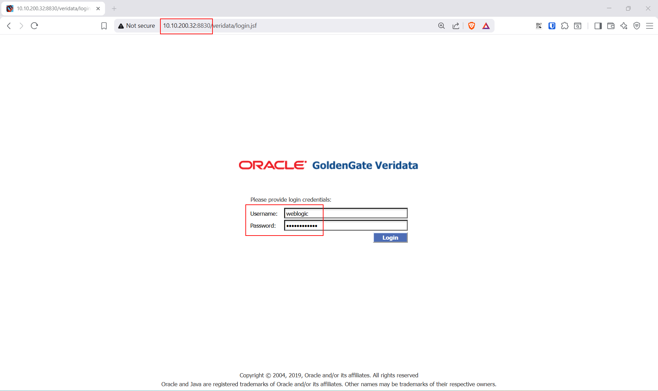Click the "Username:" label

pos(264,214)
